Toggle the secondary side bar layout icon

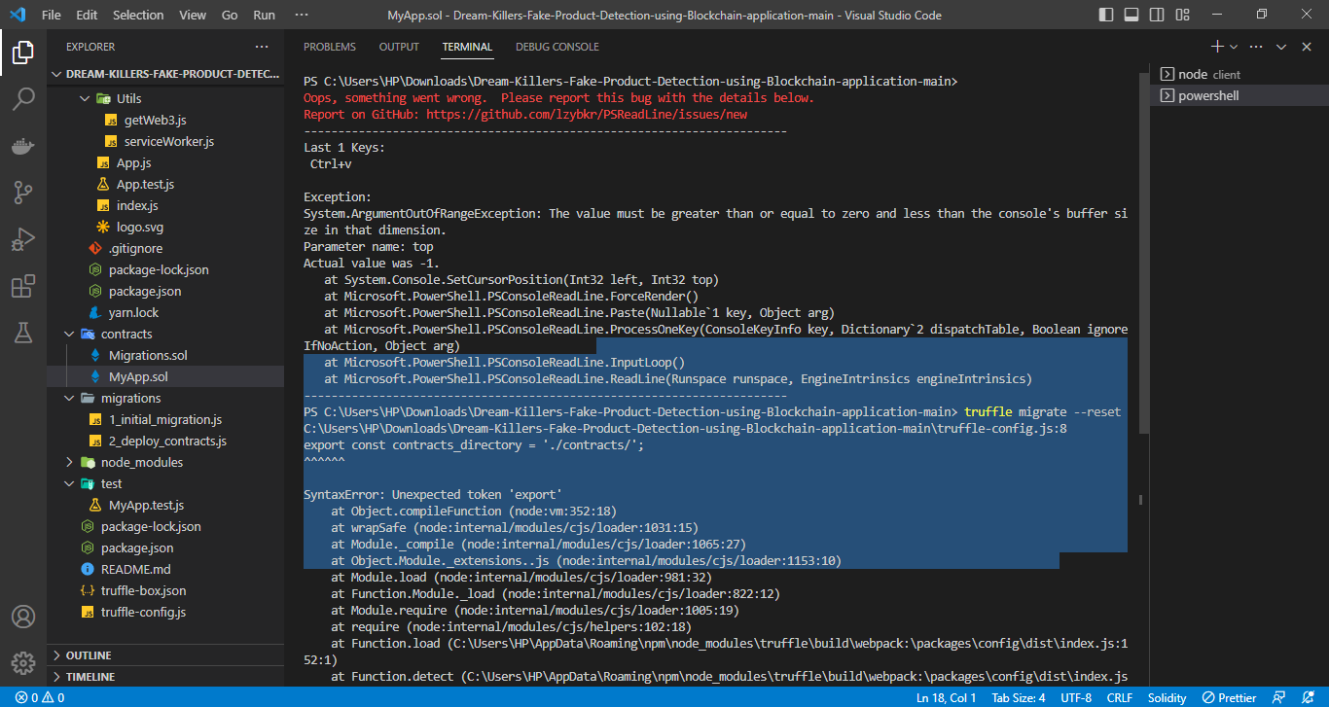pos(1159,15)
